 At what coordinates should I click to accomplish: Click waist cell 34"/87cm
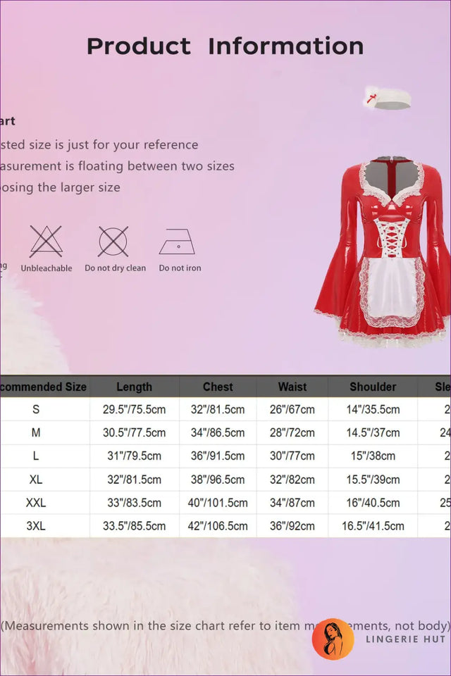(292, 503)
